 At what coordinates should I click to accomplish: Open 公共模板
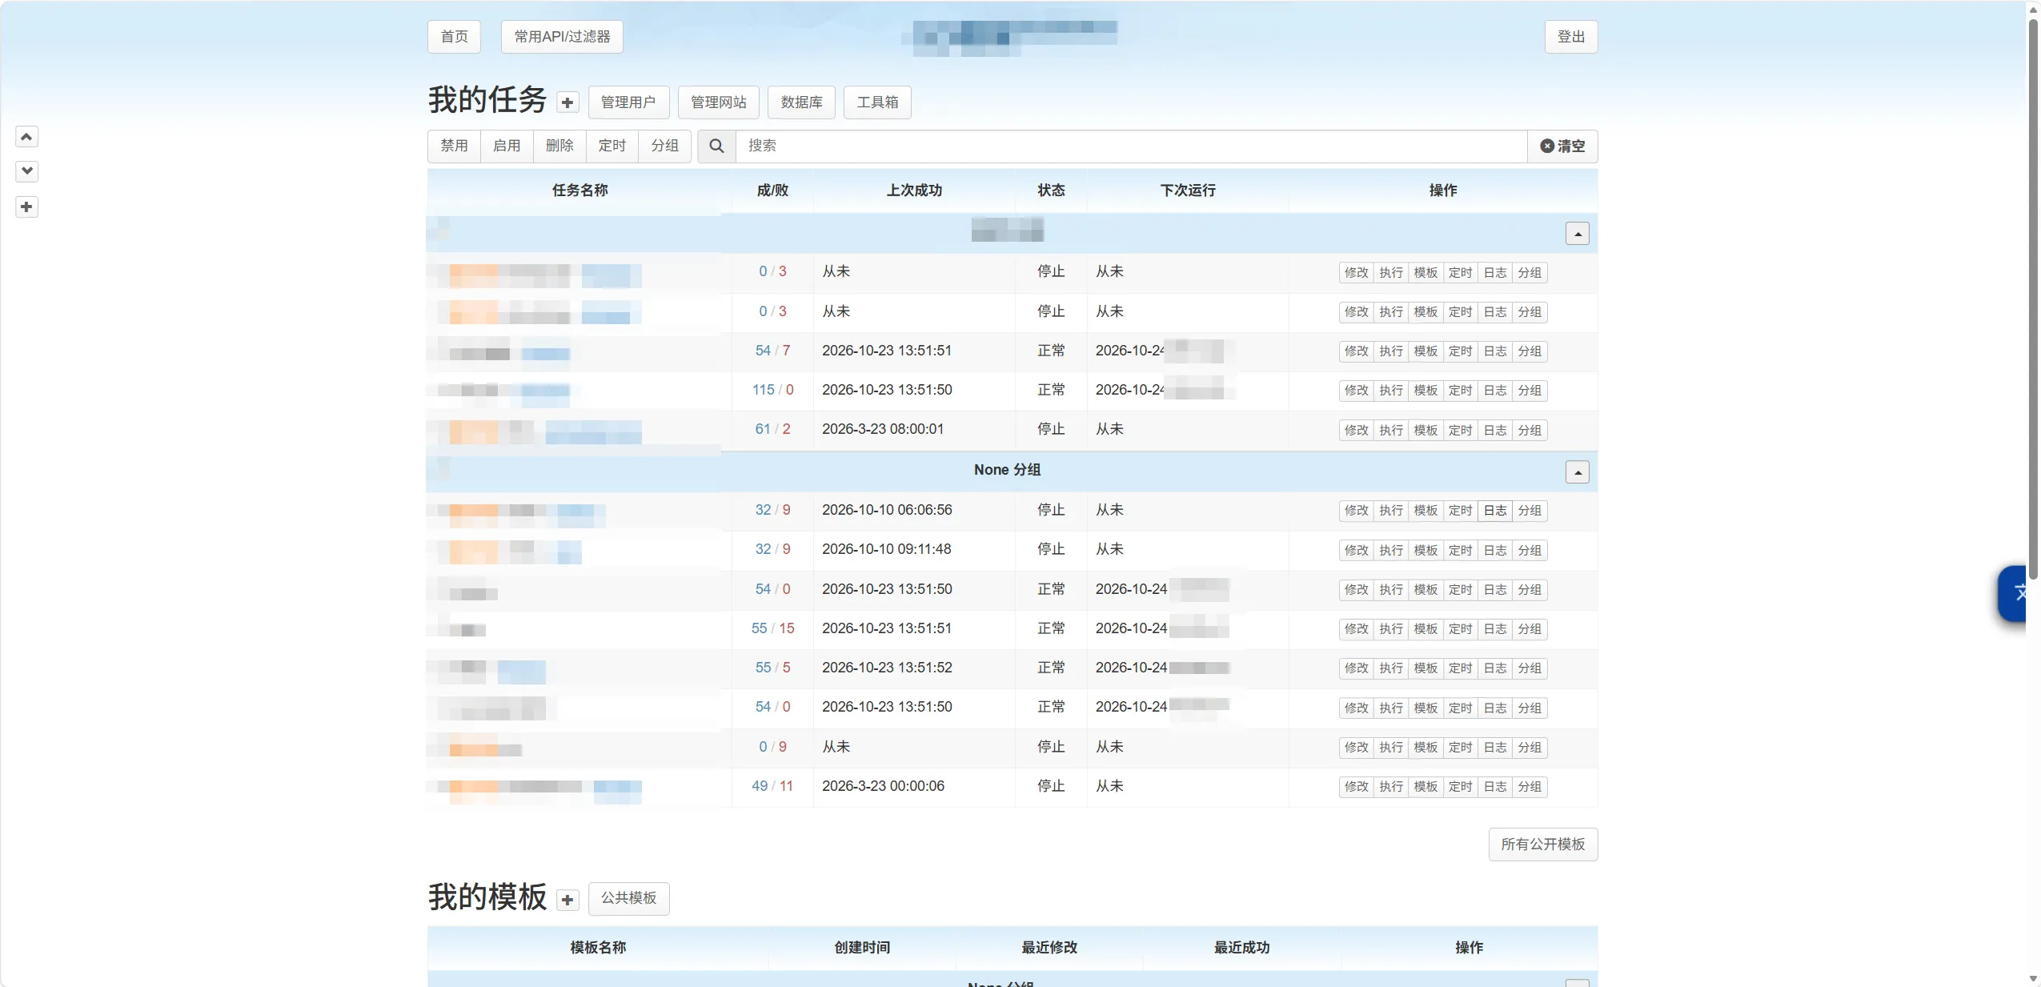click(628, 899)
